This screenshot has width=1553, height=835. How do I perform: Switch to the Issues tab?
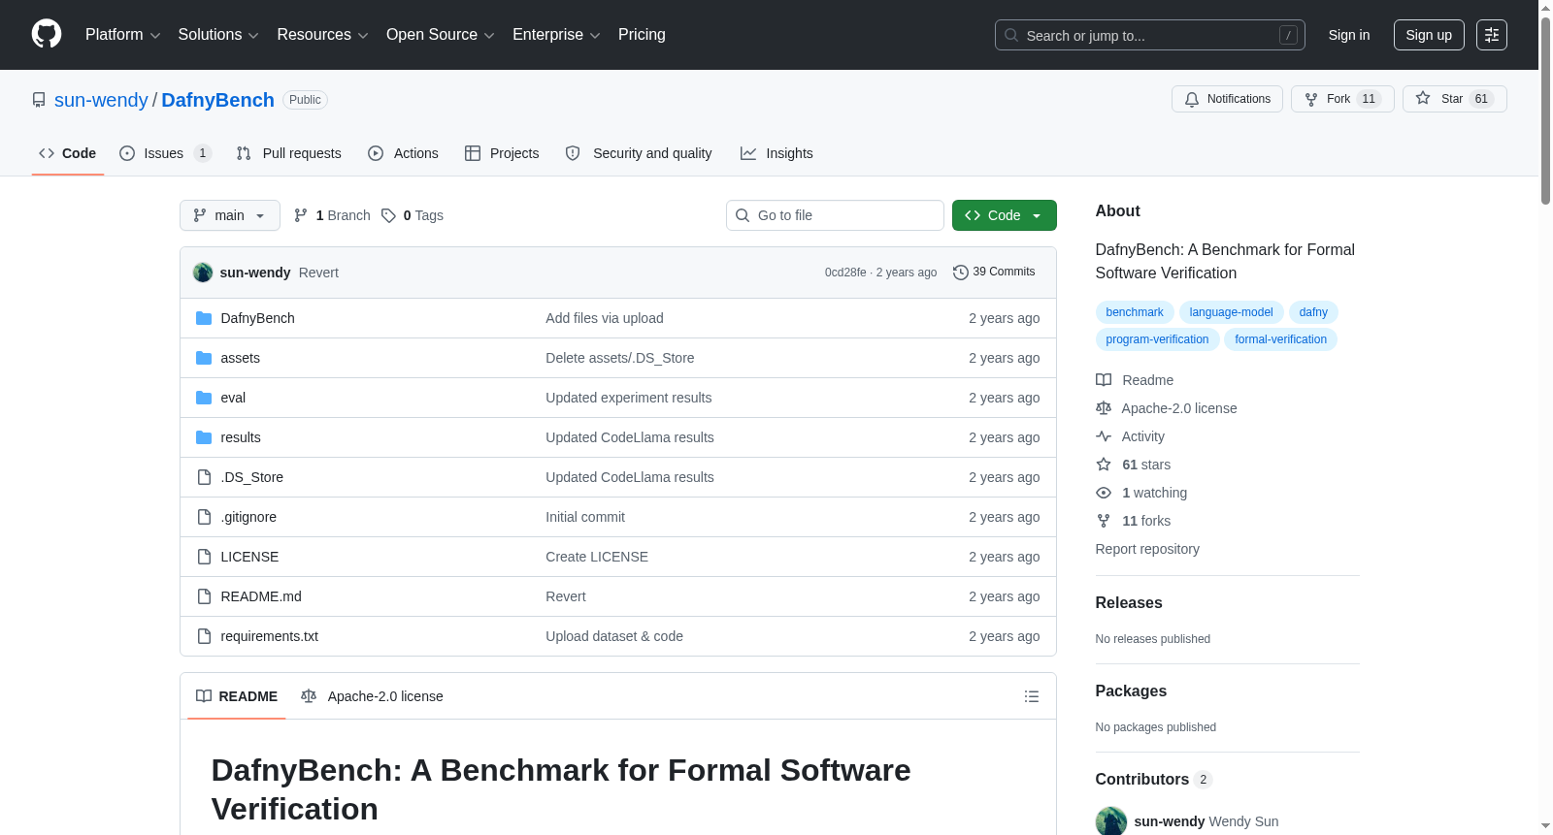point(165,153)
